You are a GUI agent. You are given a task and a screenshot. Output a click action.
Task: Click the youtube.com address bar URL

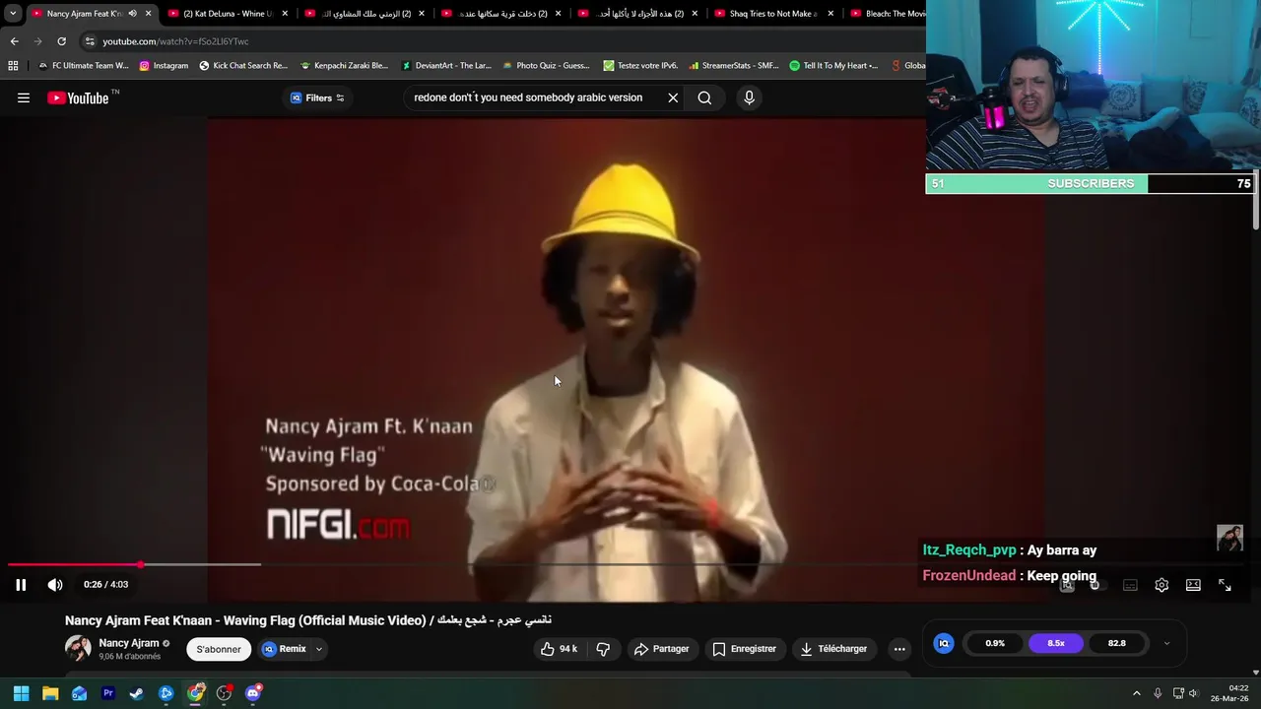pyautogui.click(x=175, y=41)
